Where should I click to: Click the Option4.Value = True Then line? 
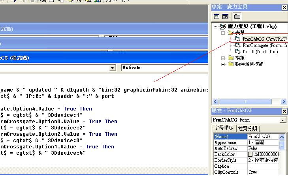tap(46, 109)
